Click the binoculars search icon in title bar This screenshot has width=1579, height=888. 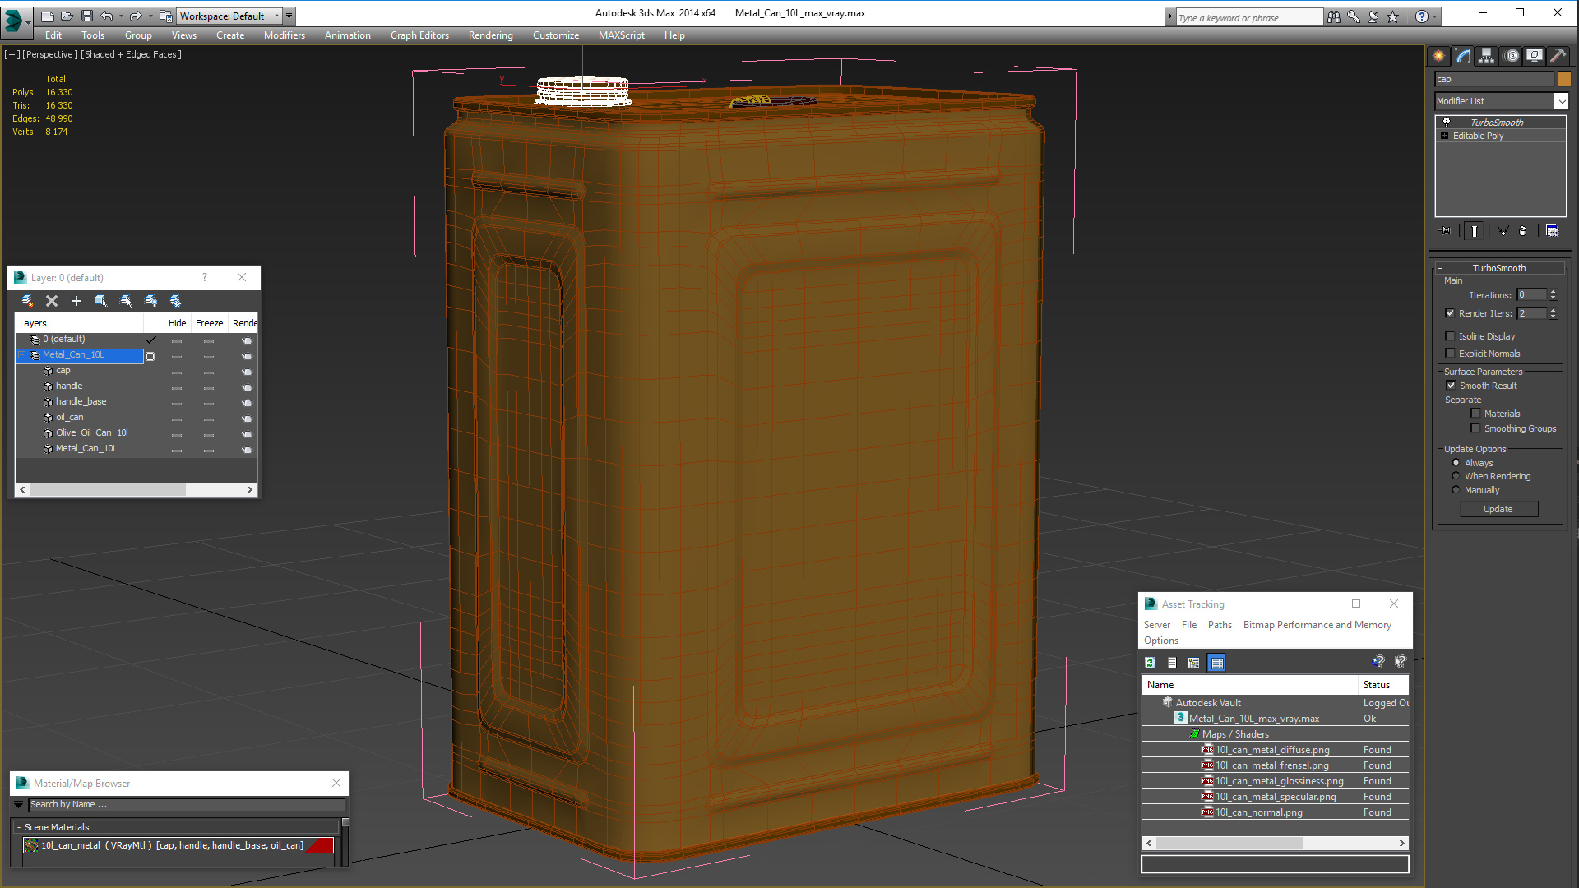[1333, 16]
